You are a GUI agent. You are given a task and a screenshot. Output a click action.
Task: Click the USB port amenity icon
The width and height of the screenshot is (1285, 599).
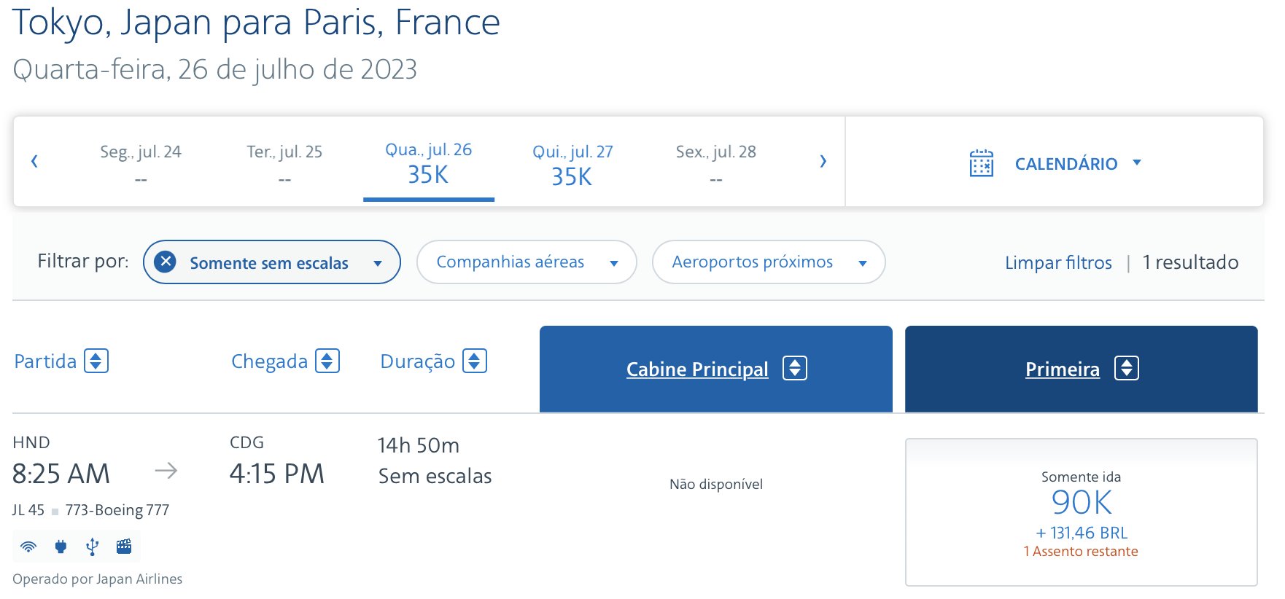coord(92,547)
